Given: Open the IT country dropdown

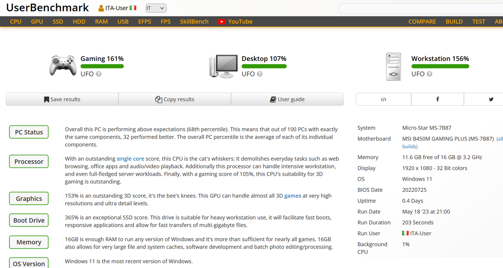Looking at the screenshot, I should [156, 8].
